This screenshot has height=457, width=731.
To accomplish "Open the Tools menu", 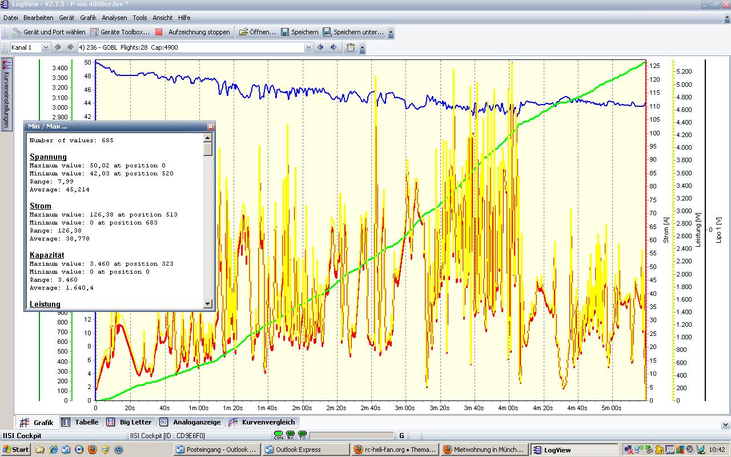I will click(140, 18).
